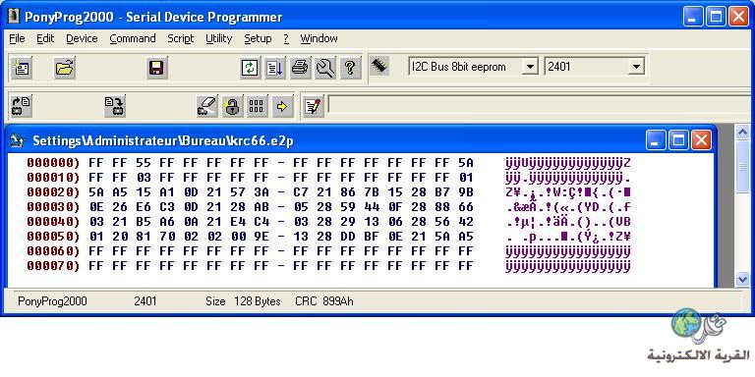Click the chip icon beside device family

point(379,66)
